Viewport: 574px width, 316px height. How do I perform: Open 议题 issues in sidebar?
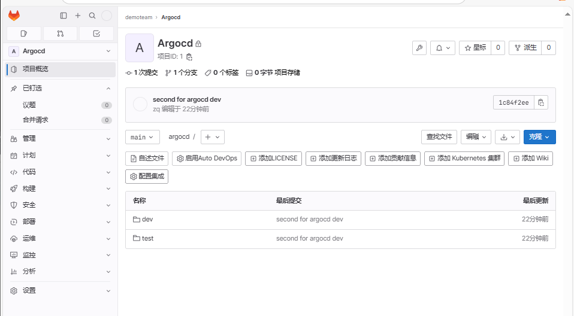click(x=61, y=105)
